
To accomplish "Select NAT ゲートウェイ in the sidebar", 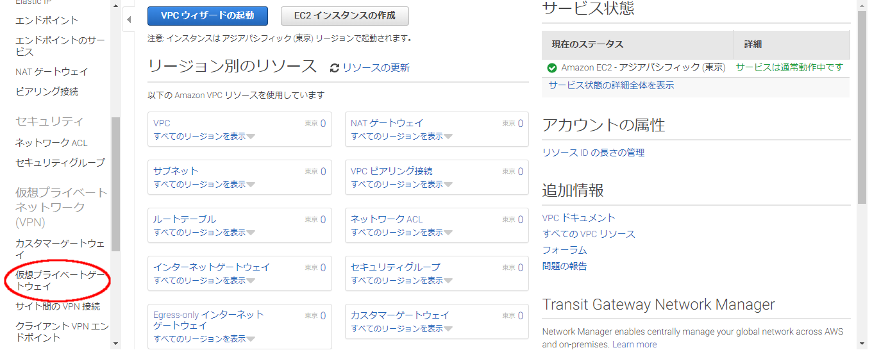I will pyautogui.click(x=52, y=72).
